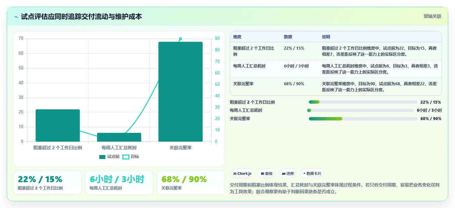This screenshot has height=208, width=455.
Task: Click 6小时 / 3小时 beside progress bar
Action: pos(429,110)
